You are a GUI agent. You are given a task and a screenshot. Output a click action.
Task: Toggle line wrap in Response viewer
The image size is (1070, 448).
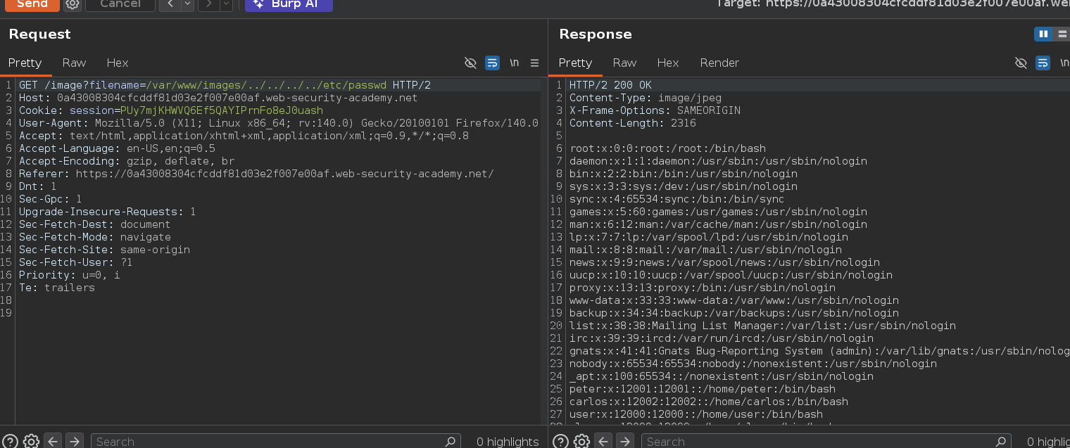1043,63
